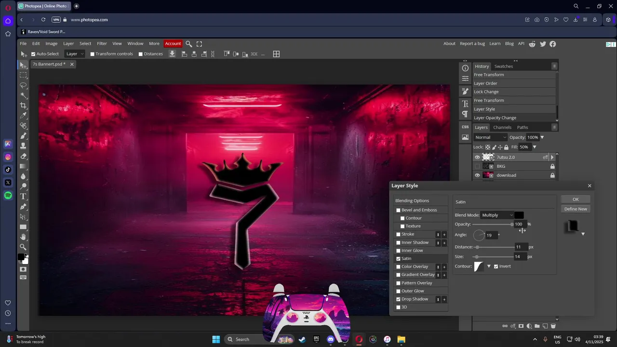
Task: Select the Magic Wand tool
Action: pyautogui.click(x=23, y=95)
